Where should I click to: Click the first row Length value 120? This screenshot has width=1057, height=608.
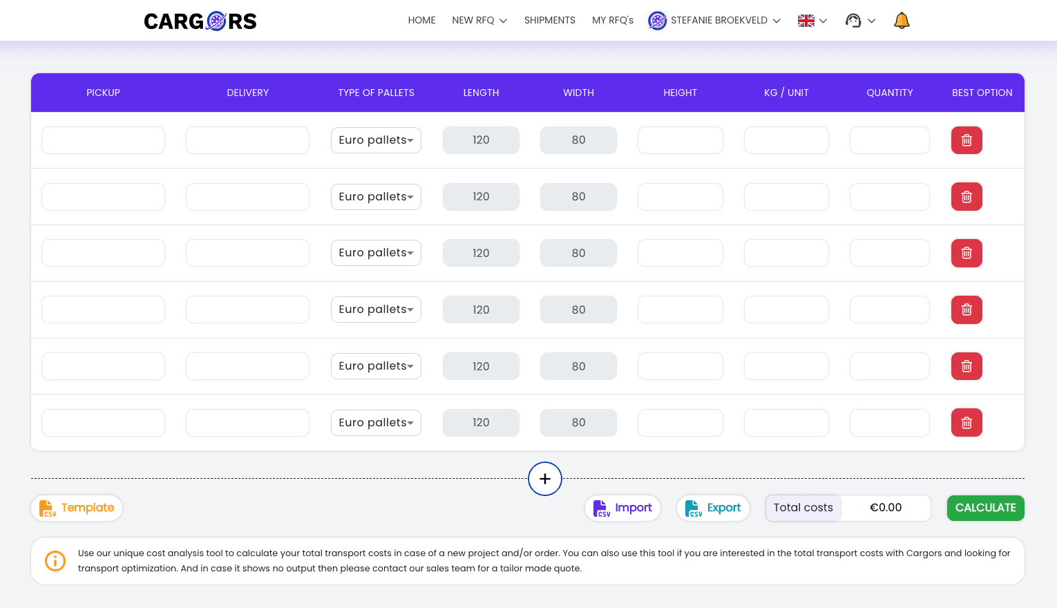coord(481,140)
